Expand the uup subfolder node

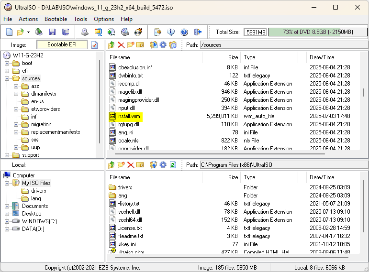tap(16, 147)
